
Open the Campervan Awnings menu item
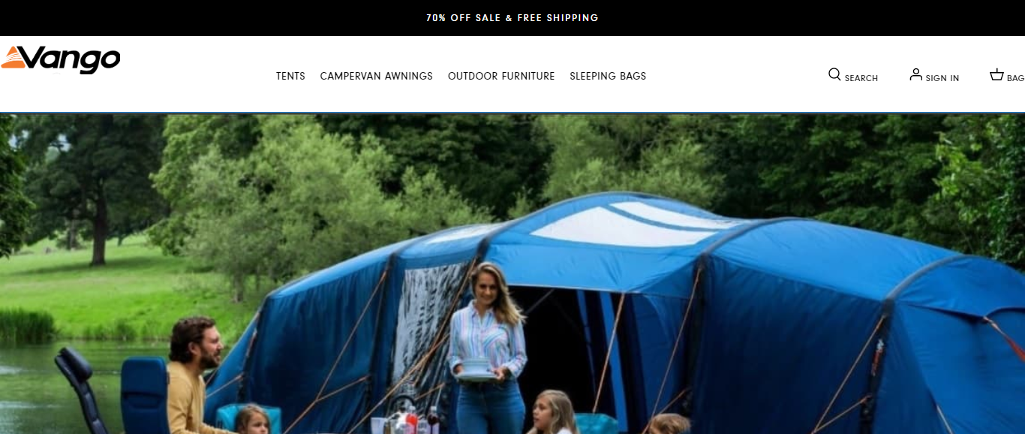(x=377, y=76)
